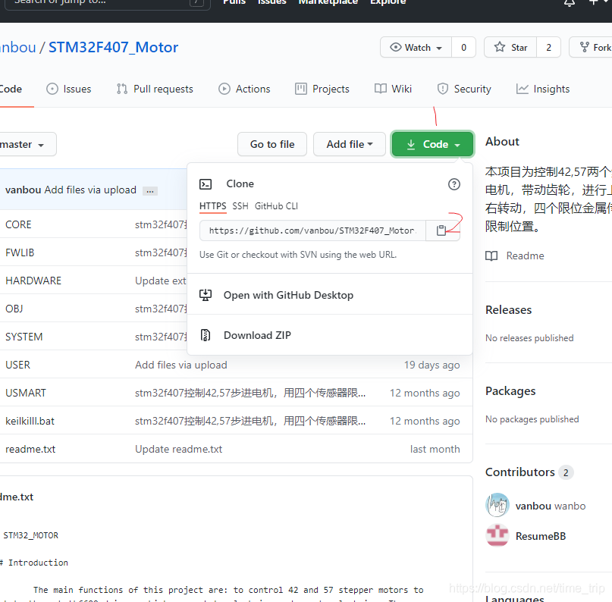Image resolution: width=612 pixels, height=602 pixels.
Task: Click the keilkilll.bat row commit message
Action: tap(250, 421)
